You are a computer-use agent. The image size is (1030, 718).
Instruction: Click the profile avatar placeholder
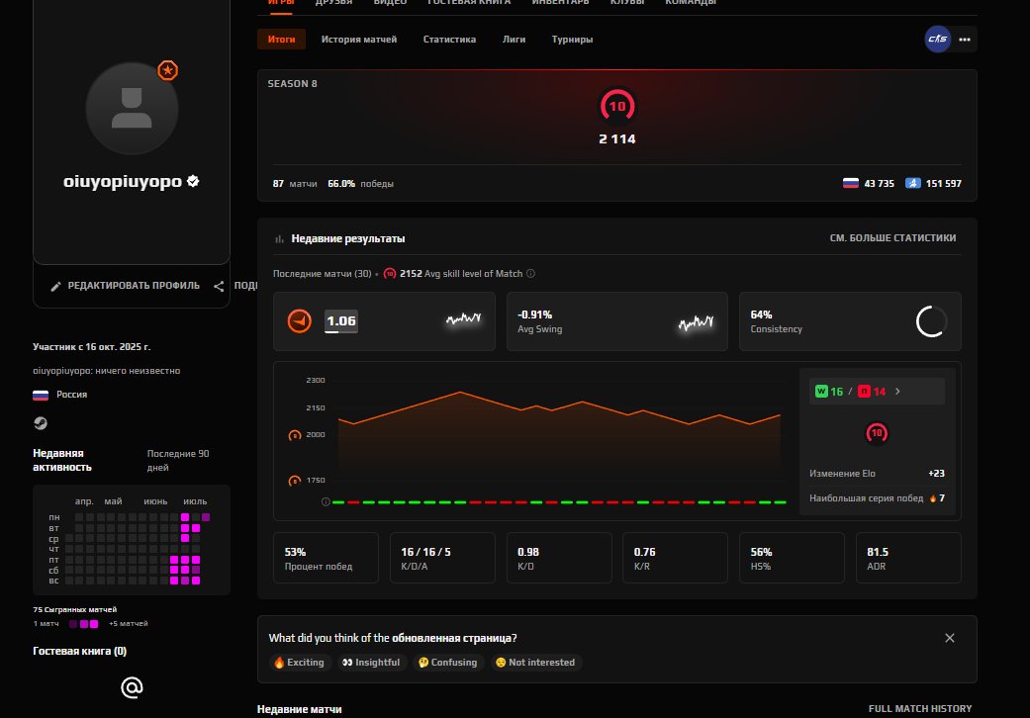coord(132,108)
